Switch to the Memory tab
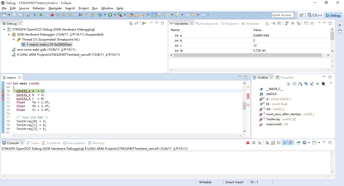This screenshot has width=344, height=186. (96, 143)
